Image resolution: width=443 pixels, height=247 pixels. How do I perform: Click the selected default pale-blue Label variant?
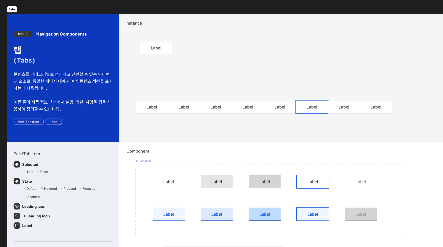point(168,214)
